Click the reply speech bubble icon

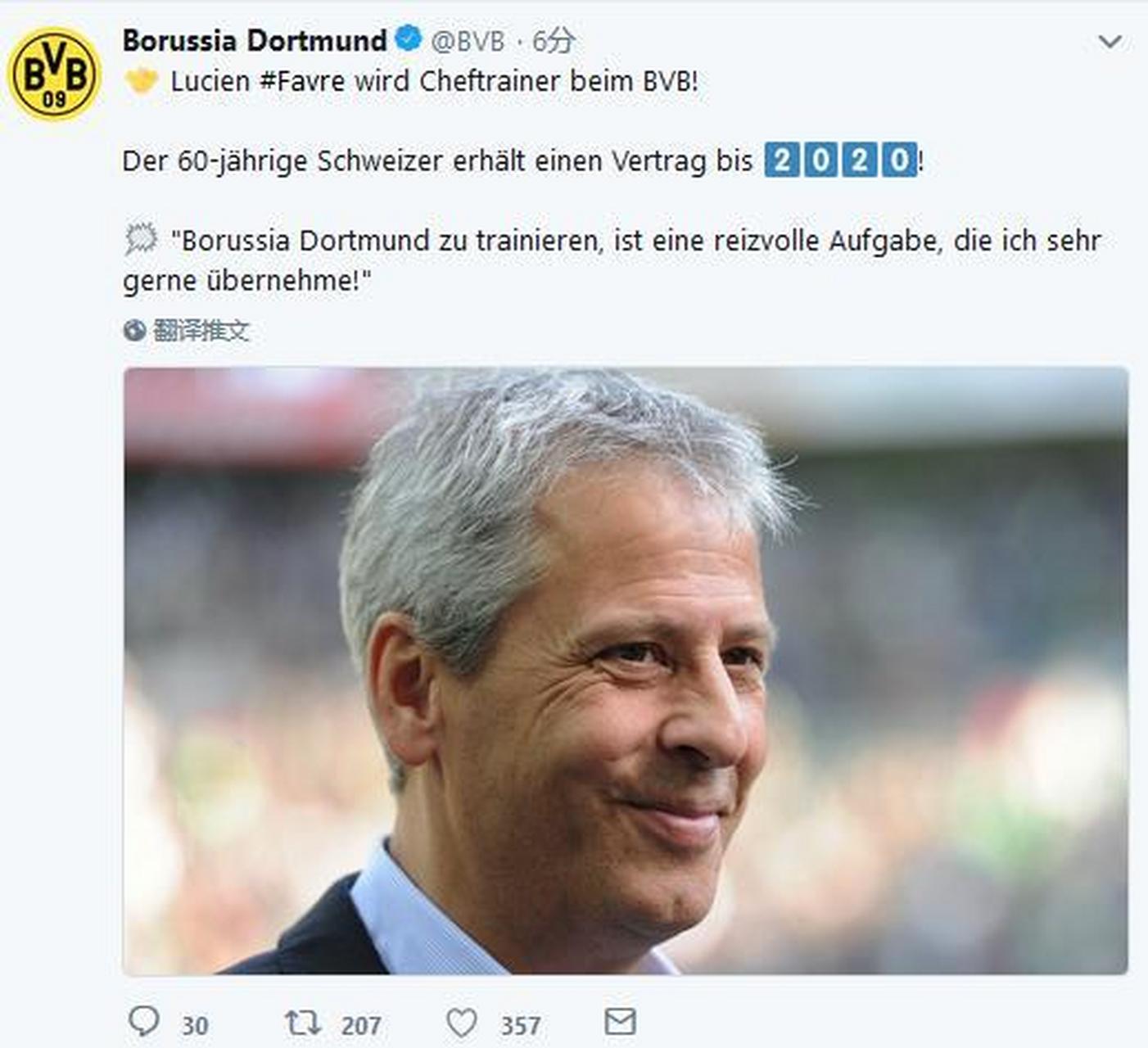pyautogui.click(x=144, y=1022)
